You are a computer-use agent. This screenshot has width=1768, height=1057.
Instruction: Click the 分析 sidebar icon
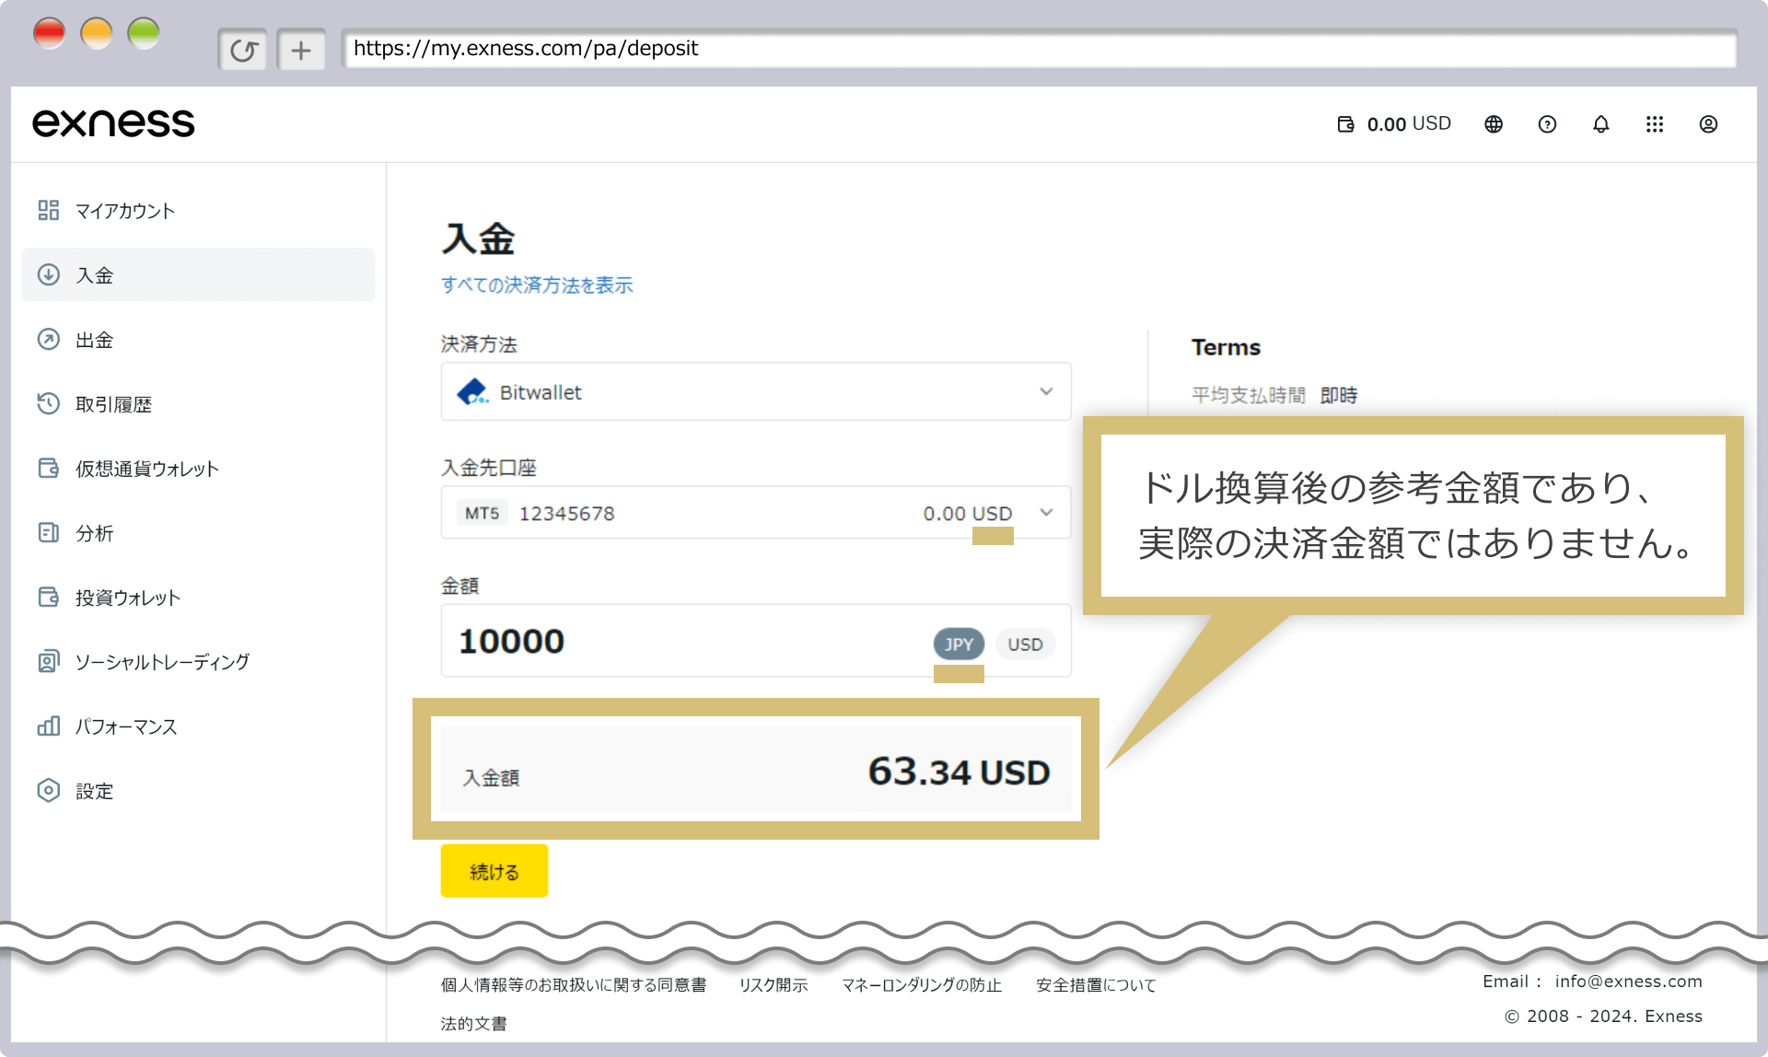tap(49, 533)
